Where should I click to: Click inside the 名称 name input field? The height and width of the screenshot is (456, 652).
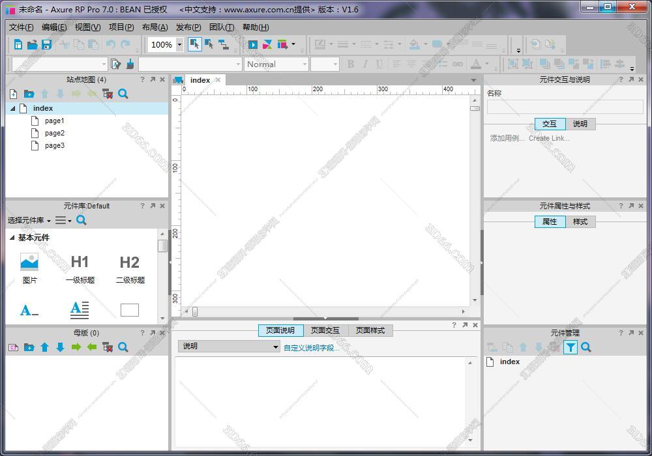click(565, 106)
